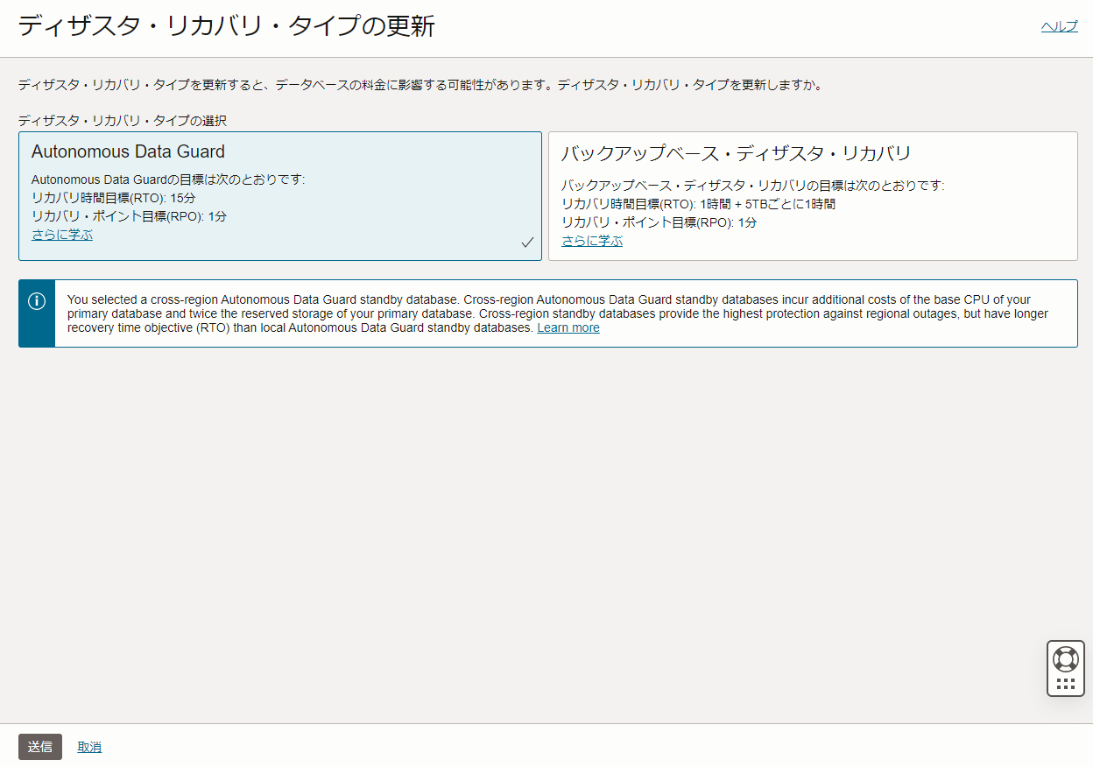
Task: Click the lifebuoy support icon
Action: tap(1066, 659)
